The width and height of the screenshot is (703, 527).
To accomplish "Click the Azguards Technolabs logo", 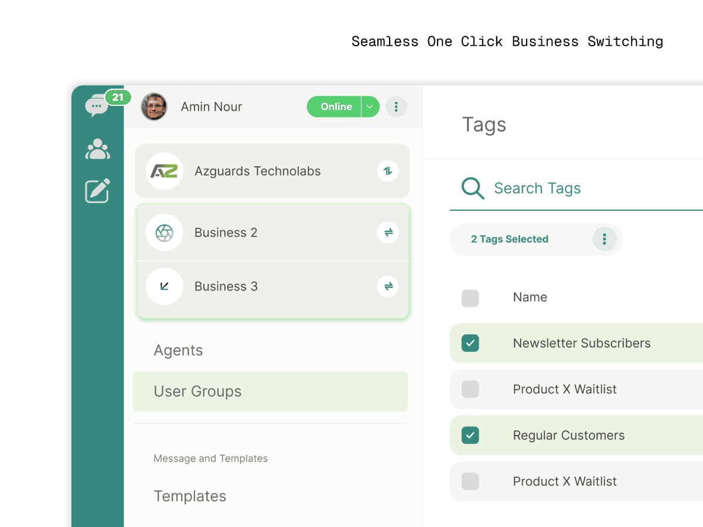I will tap(165, 171).
